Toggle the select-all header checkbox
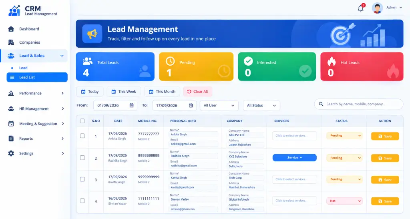This screenshot has height=219, width=410. 82,121
